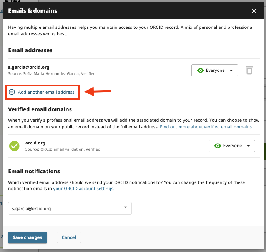Open Find out more about verified email domains
This screenshot has height=252, width=266.
click(206, 127)
